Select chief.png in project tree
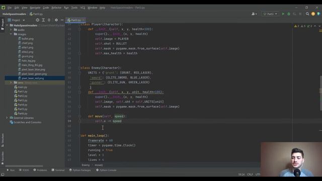This screenshot has width=322, height=181. pos(27,43)
